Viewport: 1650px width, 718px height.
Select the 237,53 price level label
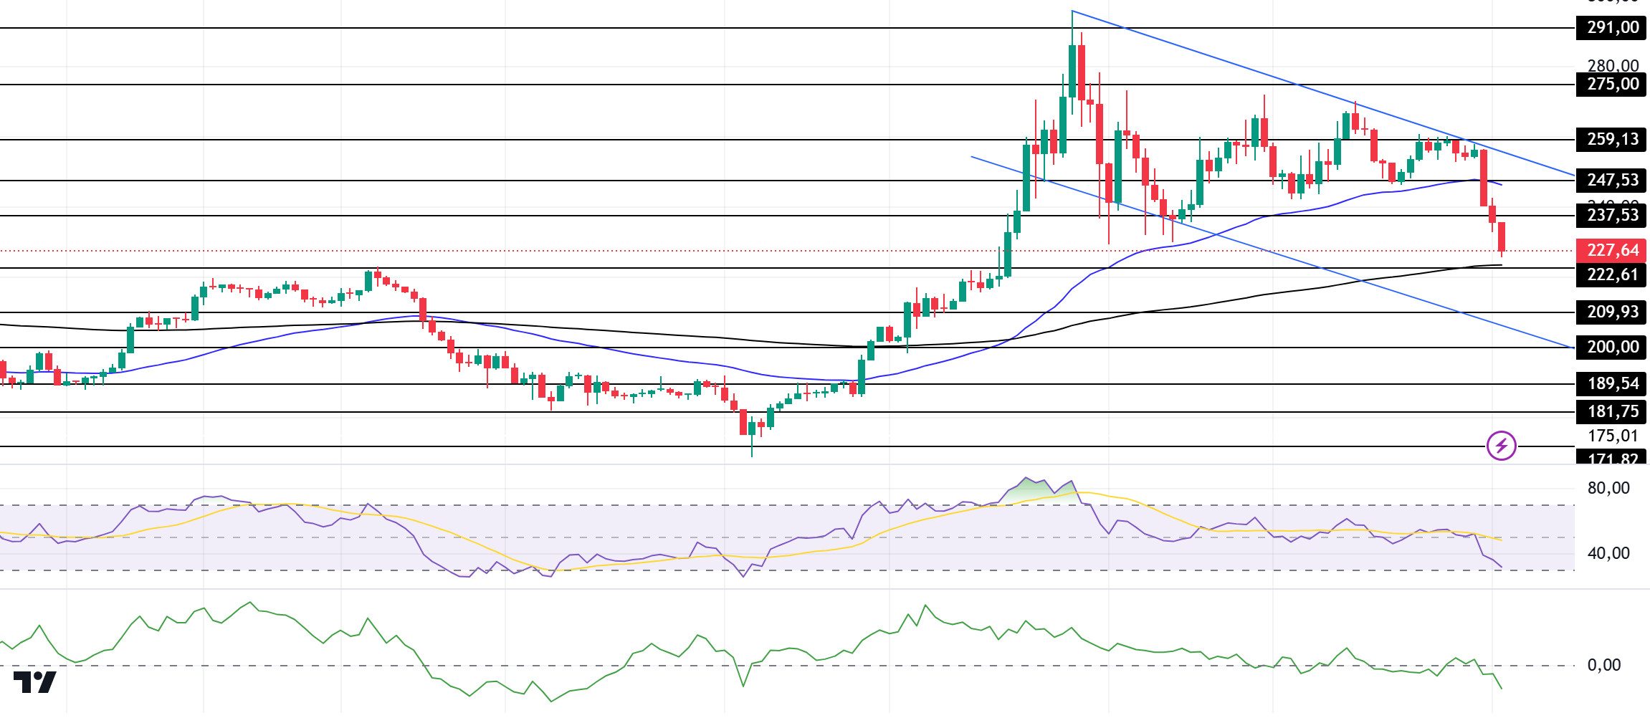click(1611, 216)
